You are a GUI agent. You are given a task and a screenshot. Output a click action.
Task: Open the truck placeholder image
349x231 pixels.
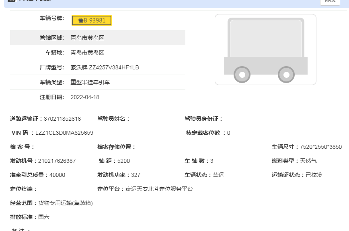pyautogui.click(x=265, y=50)
